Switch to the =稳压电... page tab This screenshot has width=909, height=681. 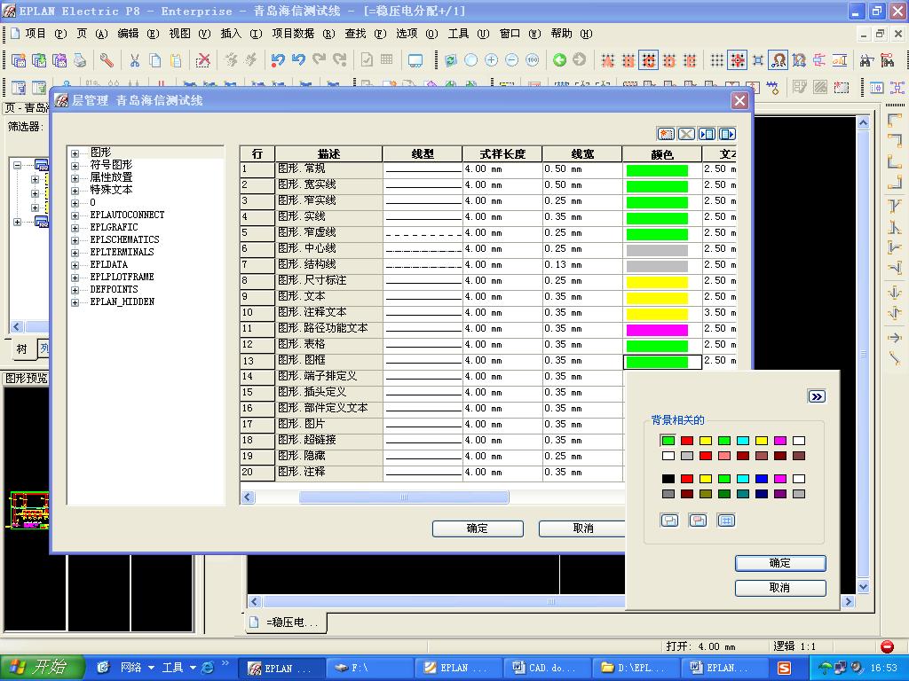286,622
